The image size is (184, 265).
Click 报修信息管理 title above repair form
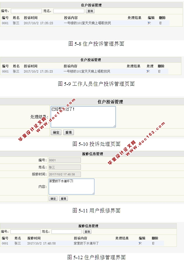coord(92,154)
